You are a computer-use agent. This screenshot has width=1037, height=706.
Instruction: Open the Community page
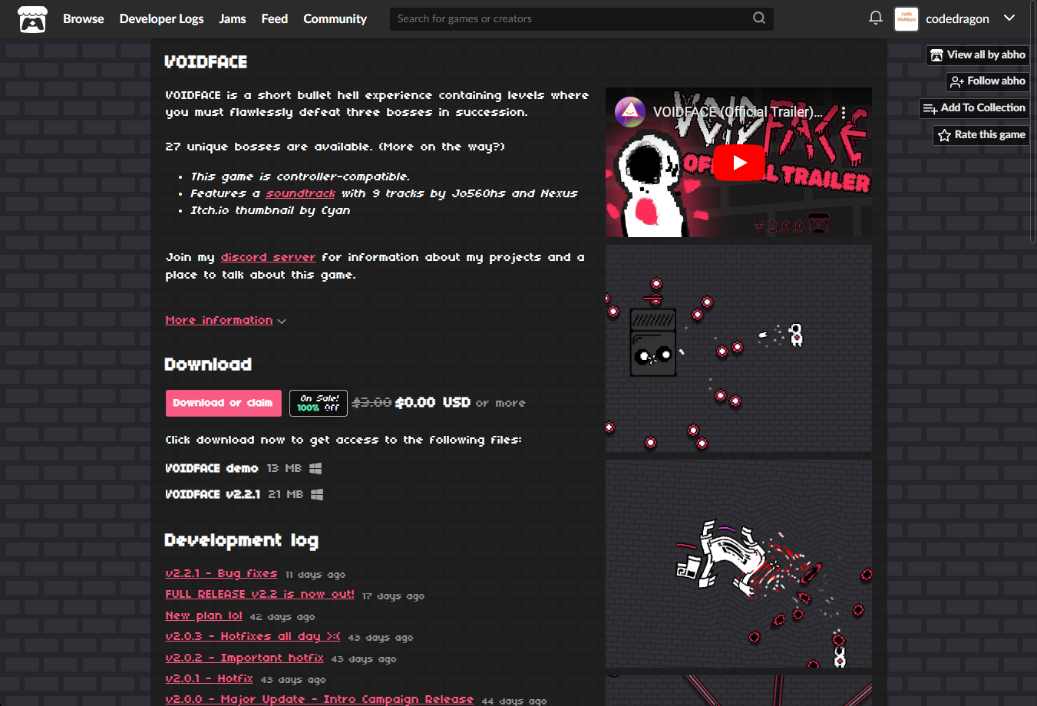tap(335, 19)
